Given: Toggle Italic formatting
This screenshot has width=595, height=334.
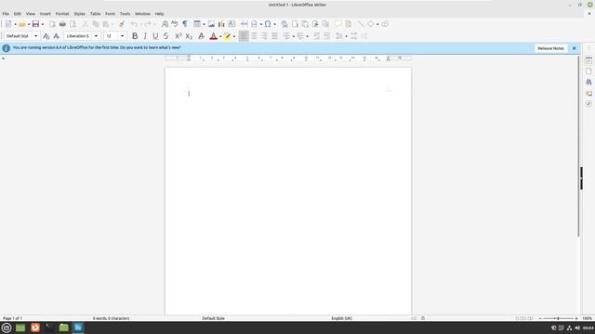Looking at the screenshot, I should (145, 36).
